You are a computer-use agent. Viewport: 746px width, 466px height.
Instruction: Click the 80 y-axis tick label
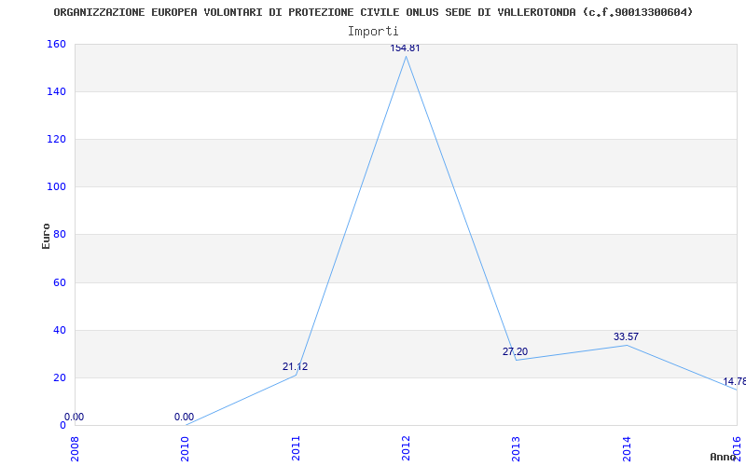(59, 235)
